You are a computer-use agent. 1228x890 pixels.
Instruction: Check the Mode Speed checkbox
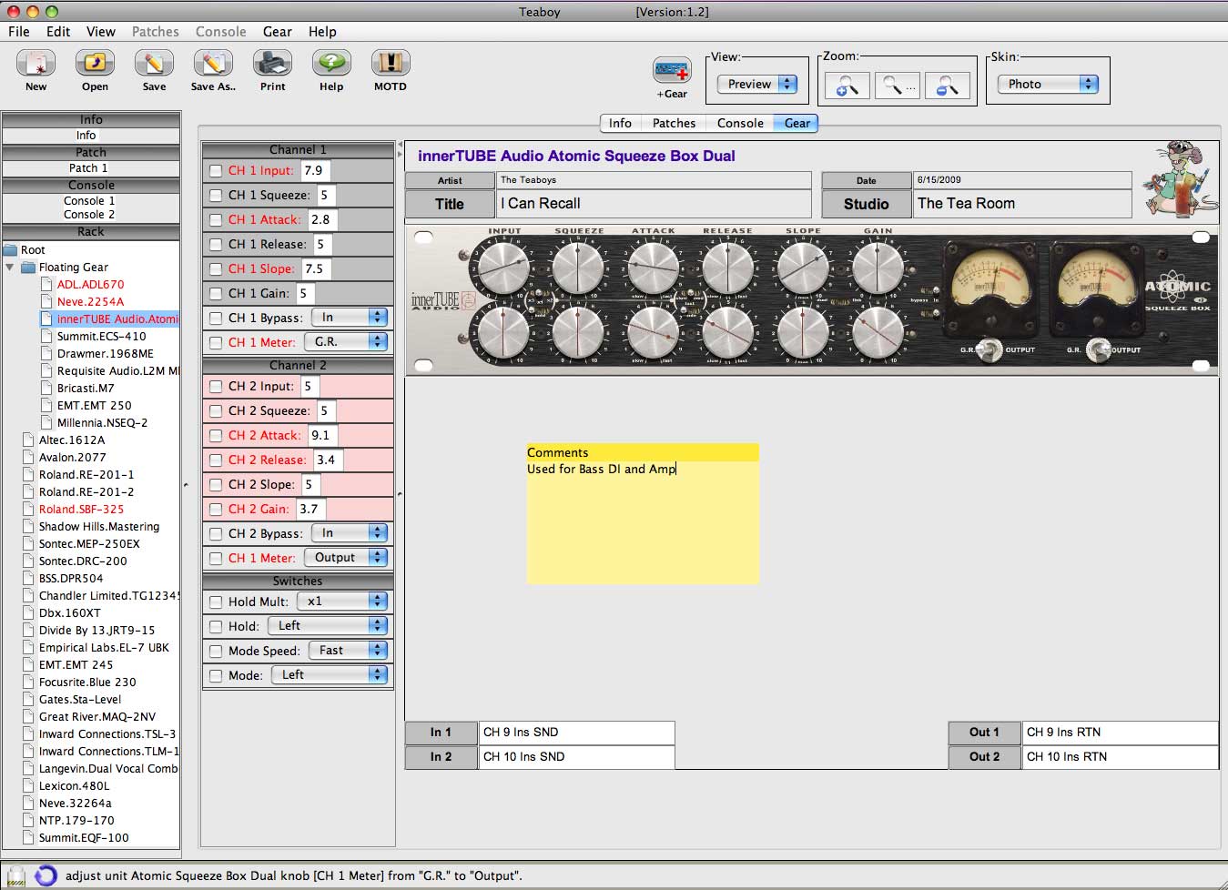coord(216,652)
